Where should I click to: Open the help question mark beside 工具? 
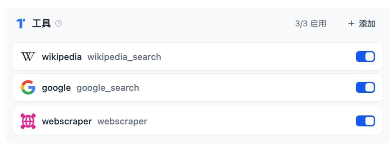tap(59, 24)
